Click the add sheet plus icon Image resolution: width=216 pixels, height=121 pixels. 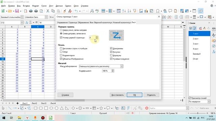(x=18, y=103)
